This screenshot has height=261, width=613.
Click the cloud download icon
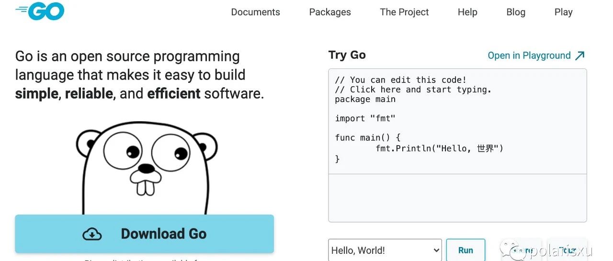point(92,234)
